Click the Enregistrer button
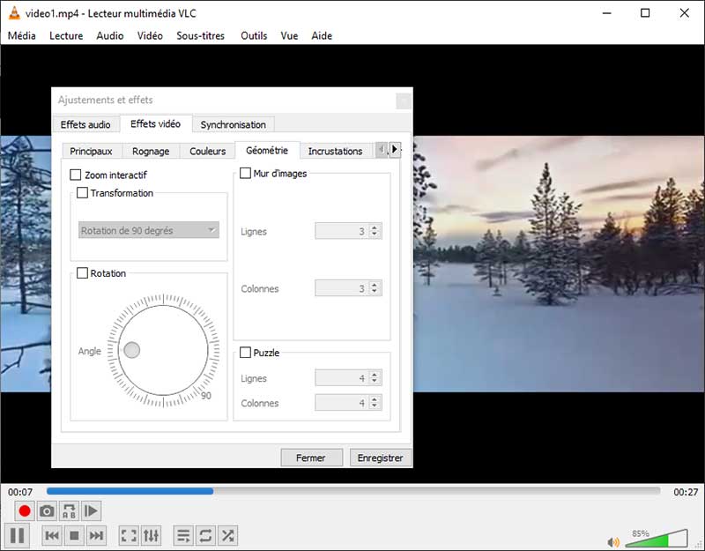Screen dimensions: 705x551 coord(381,458)
